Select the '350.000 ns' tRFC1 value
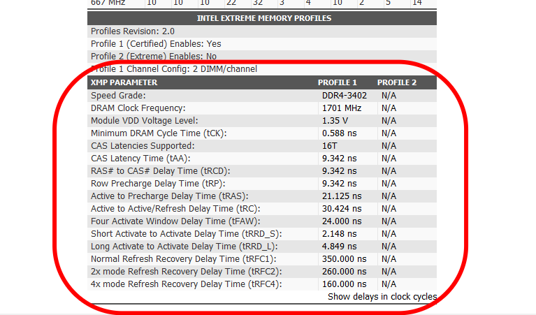 pyautogui.click(x=344, y=259)
